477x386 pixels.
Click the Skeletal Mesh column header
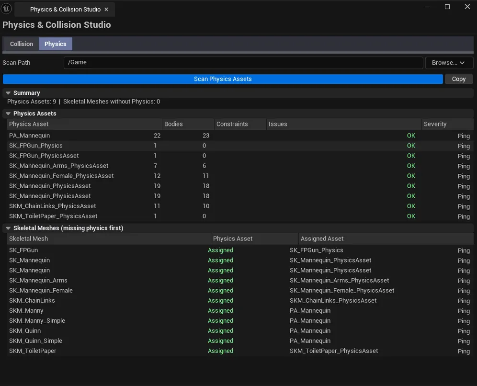(109, 239)
